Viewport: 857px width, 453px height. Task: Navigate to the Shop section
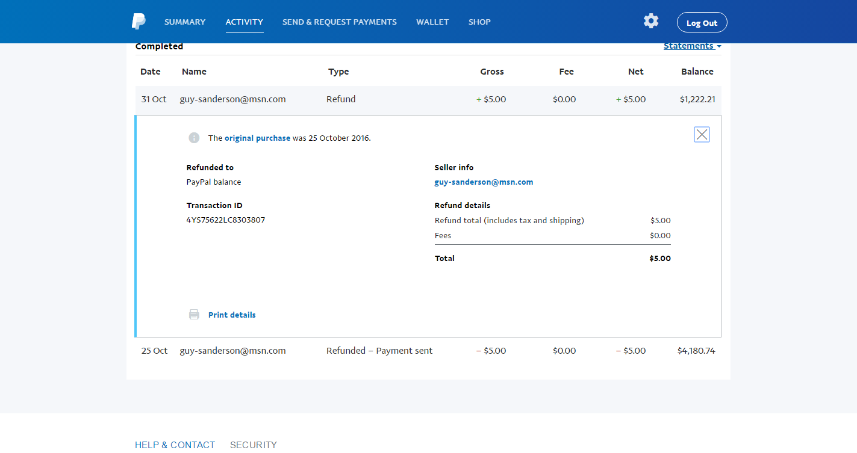479,22
